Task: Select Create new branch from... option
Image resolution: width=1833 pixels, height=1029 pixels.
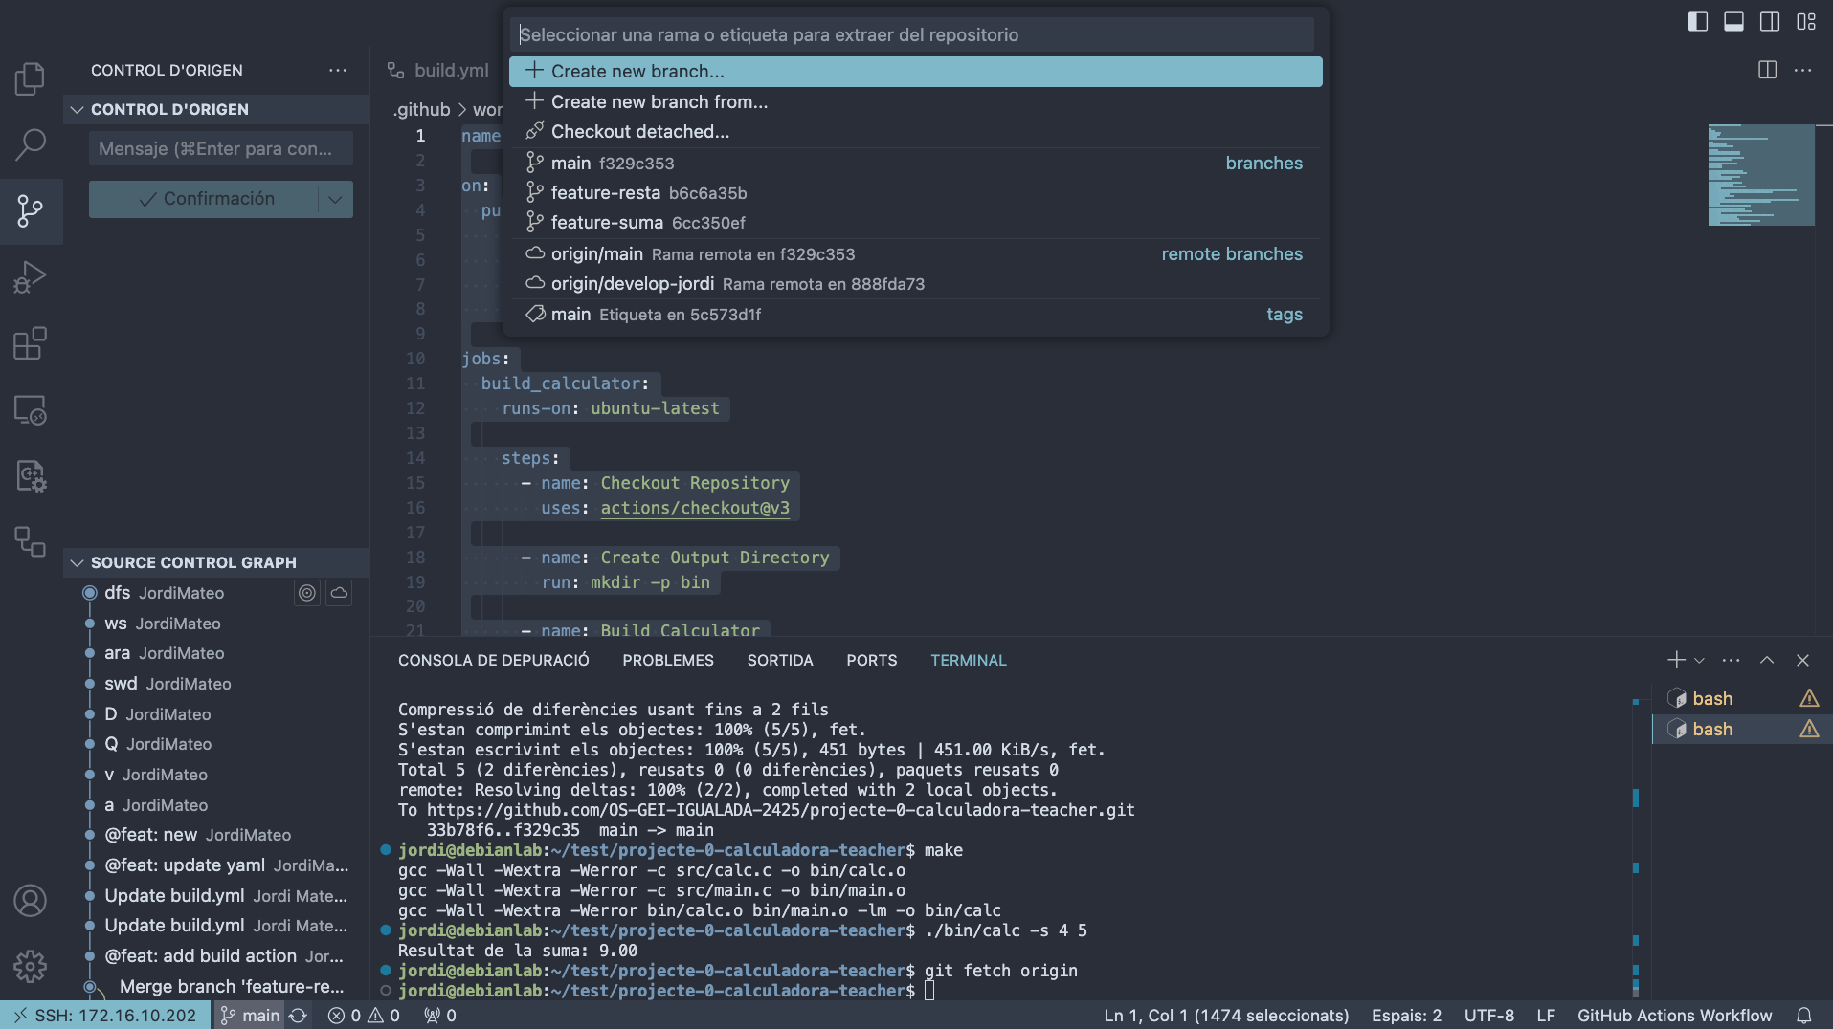Action: (x=915, y=101)
